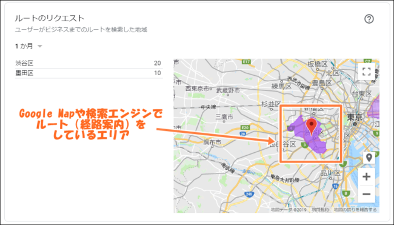
Task: Click the 西東京市 label on map
Action: tap(197, 89)
